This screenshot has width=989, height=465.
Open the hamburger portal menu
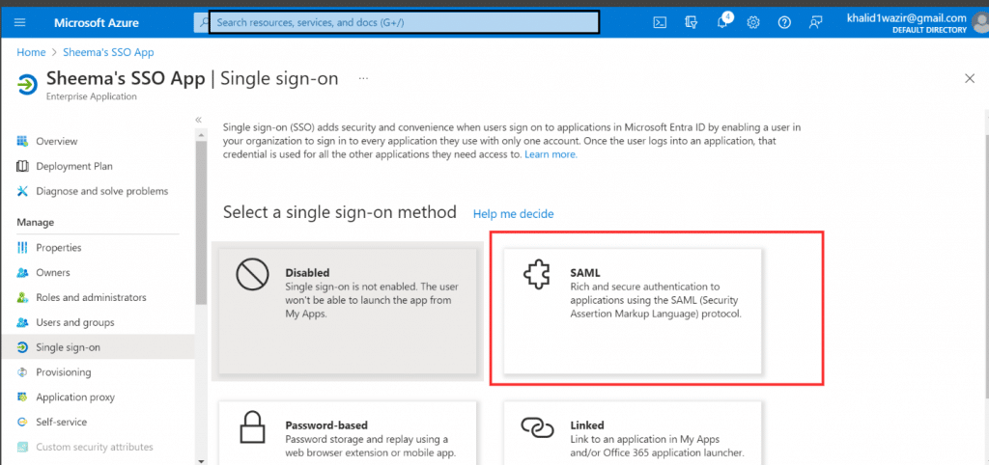19,23
